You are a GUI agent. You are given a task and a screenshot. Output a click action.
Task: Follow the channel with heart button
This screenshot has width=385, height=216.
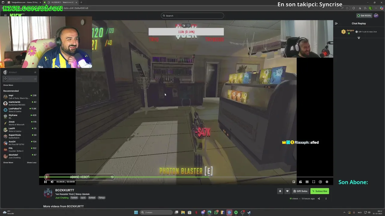click(x=287, y=191)
